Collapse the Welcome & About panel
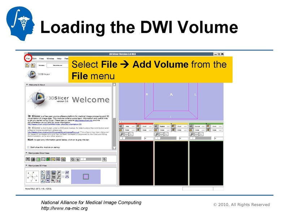 (27, 84)
